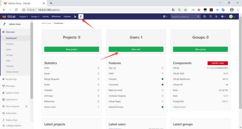Open Admin Area wrench icon in navbar
The image size is (242, 129).
click(x=81, y=16)
